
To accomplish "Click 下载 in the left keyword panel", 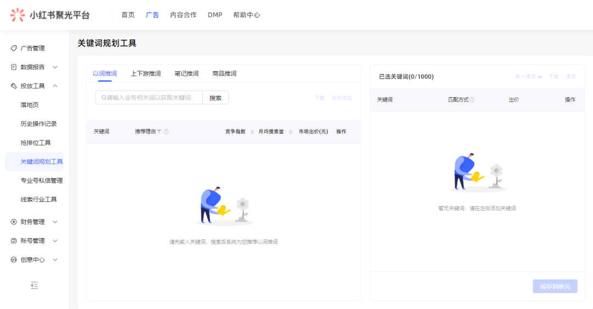I will [320, 98].
